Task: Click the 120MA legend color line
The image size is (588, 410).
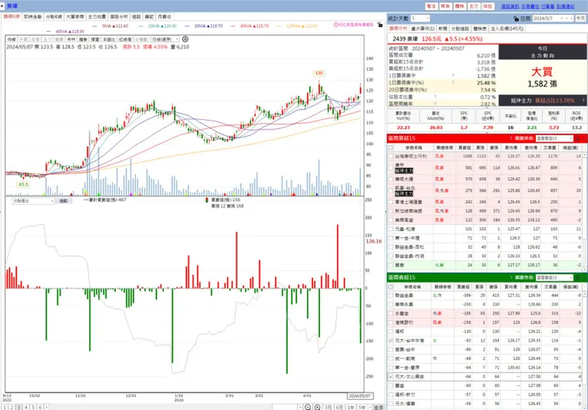Action: coord(279,26)
